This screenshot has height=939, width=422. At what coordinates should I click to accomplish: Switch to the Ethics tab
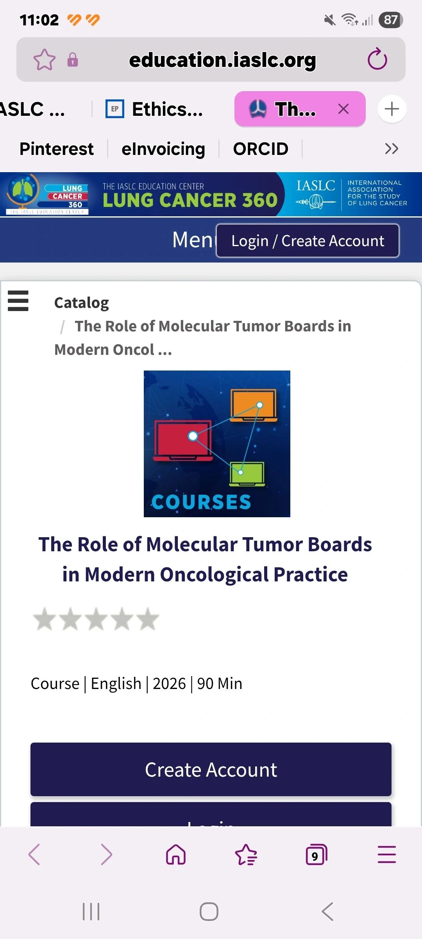(x=155, y=109)
